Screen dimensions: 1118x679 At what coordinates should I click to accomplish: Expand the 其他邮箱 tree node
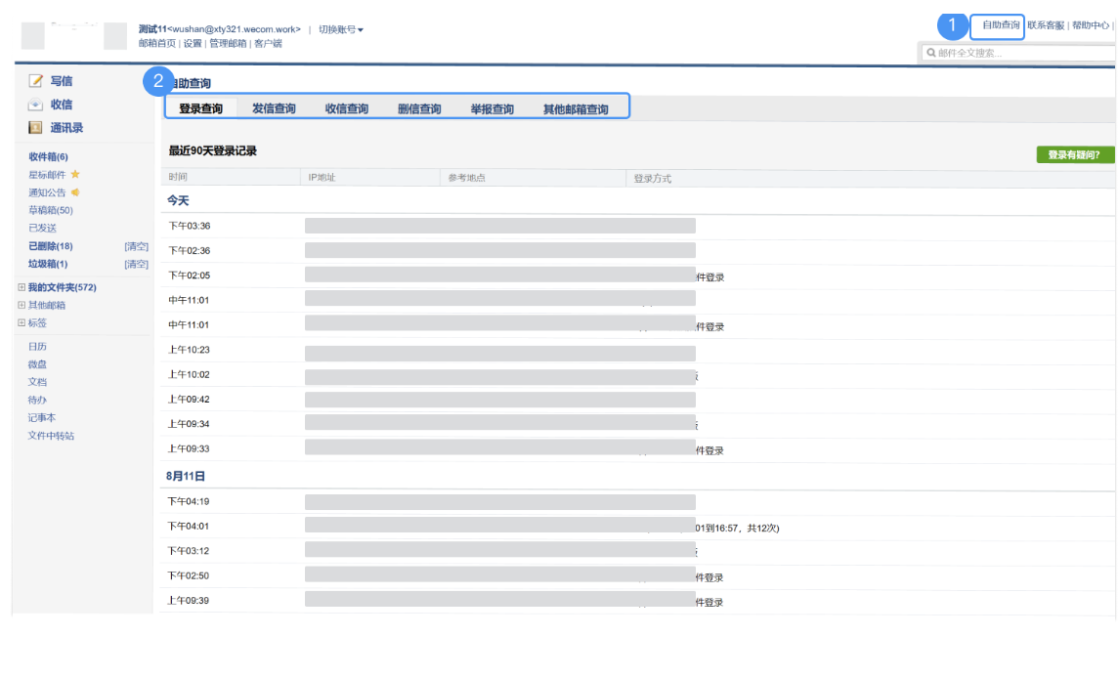[21, 305]
